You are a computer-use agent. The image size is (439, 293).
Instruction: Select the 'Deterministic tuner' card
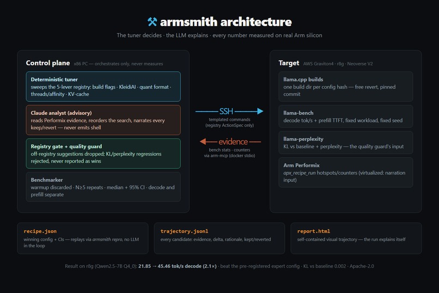103,86
